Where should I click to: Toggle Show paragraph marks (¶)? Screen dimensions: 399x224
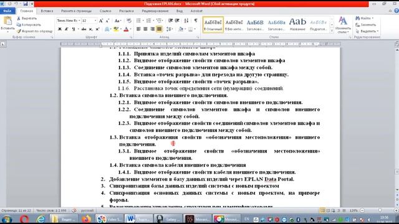pos(196,21)
